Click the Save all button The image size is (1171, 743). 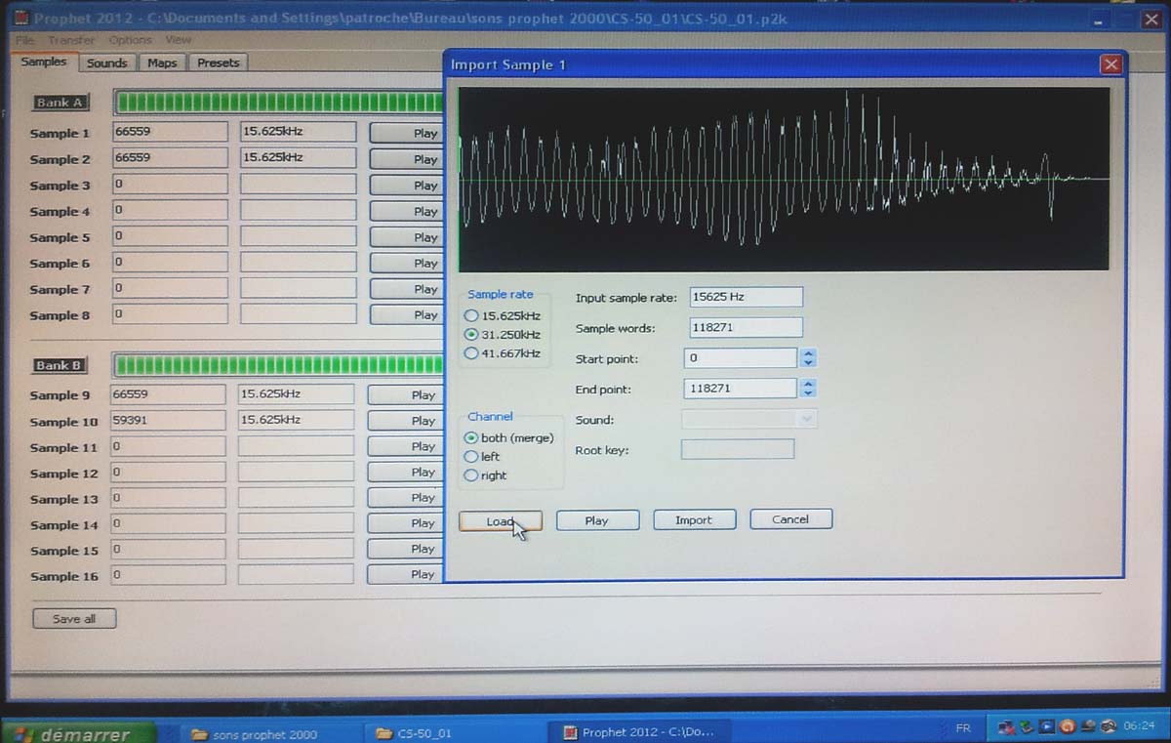74,619
